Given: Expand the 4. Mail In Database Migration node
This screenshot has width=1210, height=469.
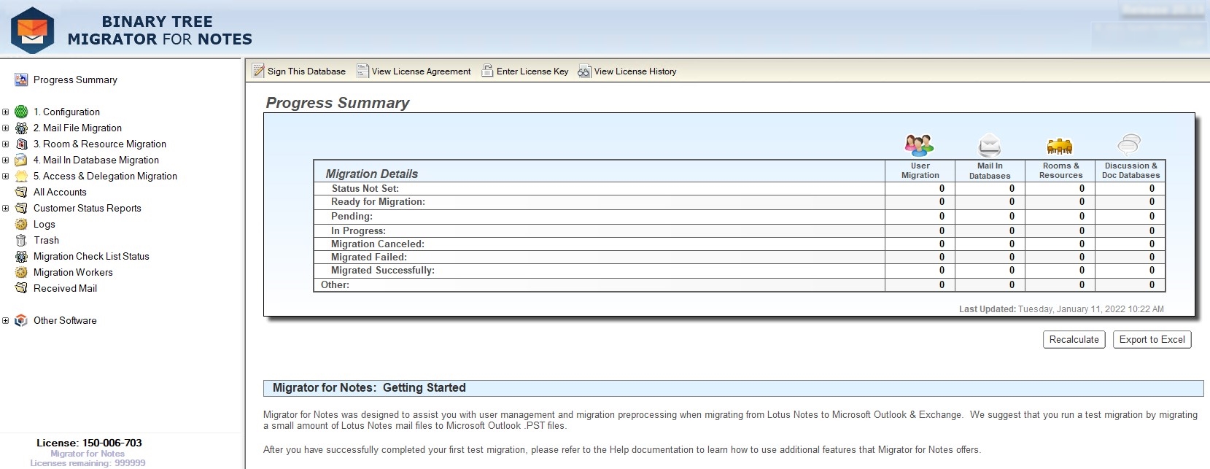Looking at the screenshot, I should (5, 160).
